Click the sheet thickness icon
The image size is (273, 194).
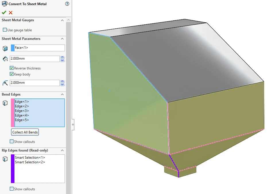coord(5,59)
